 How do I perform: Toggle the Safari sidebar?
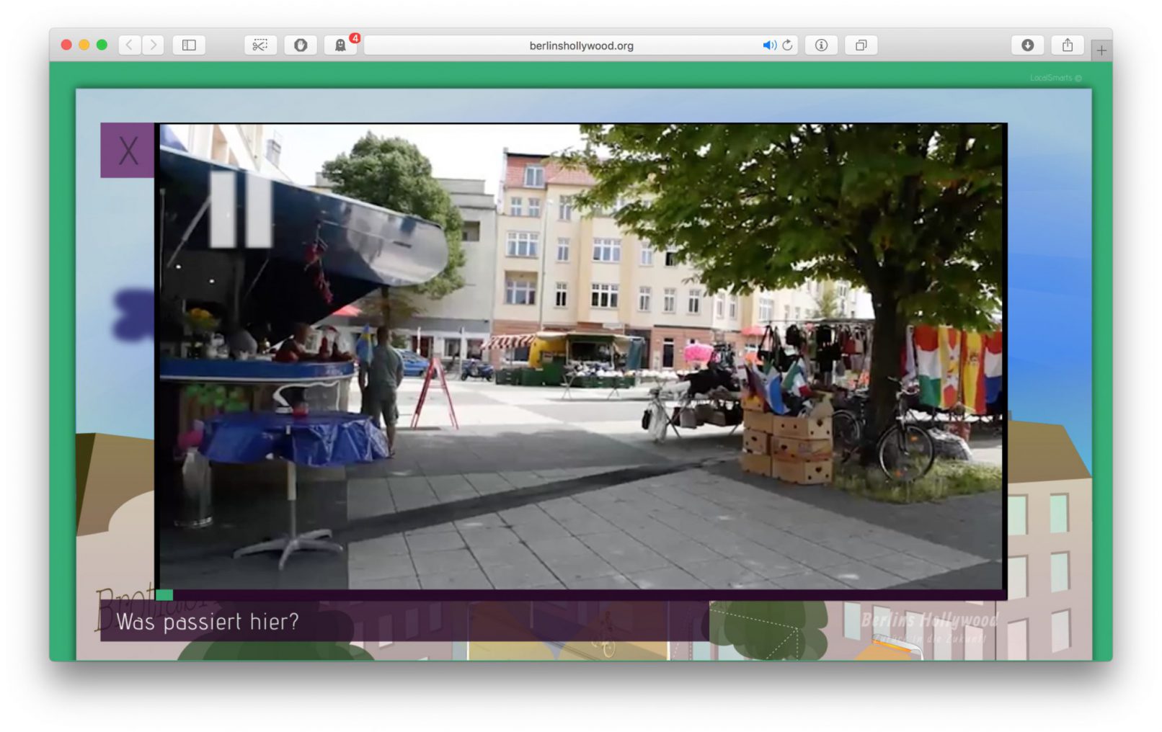189,45
